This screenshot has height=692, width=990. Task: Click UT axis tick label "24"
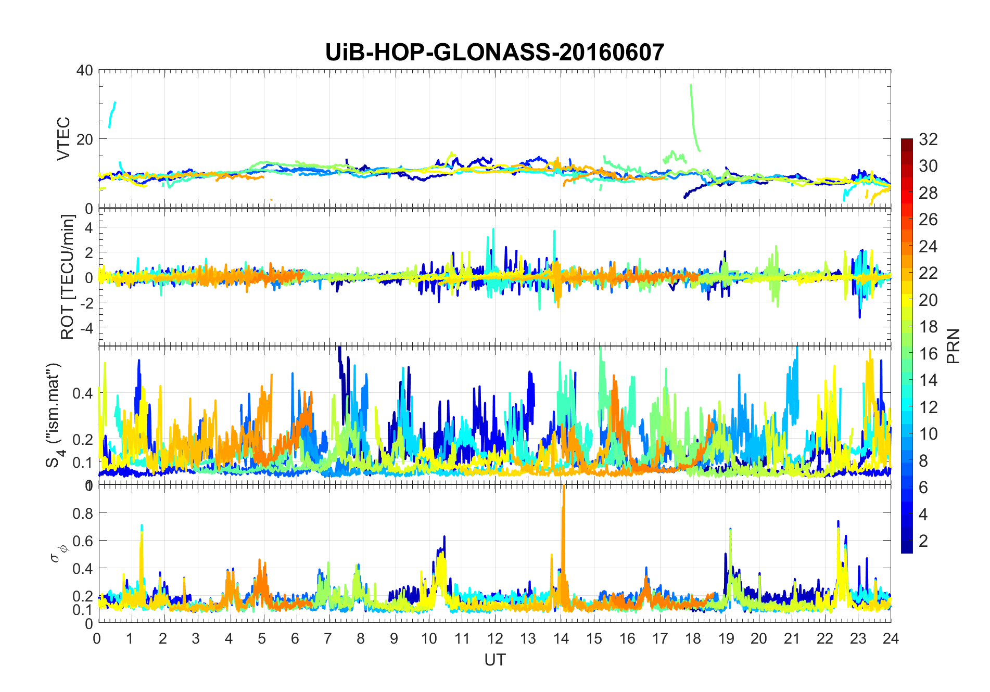(x=891, y=638)
